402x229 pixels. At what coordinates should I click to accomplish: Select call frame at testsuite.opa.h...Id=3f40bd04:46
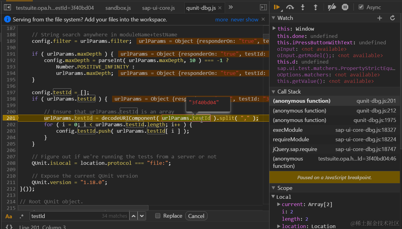335,162
